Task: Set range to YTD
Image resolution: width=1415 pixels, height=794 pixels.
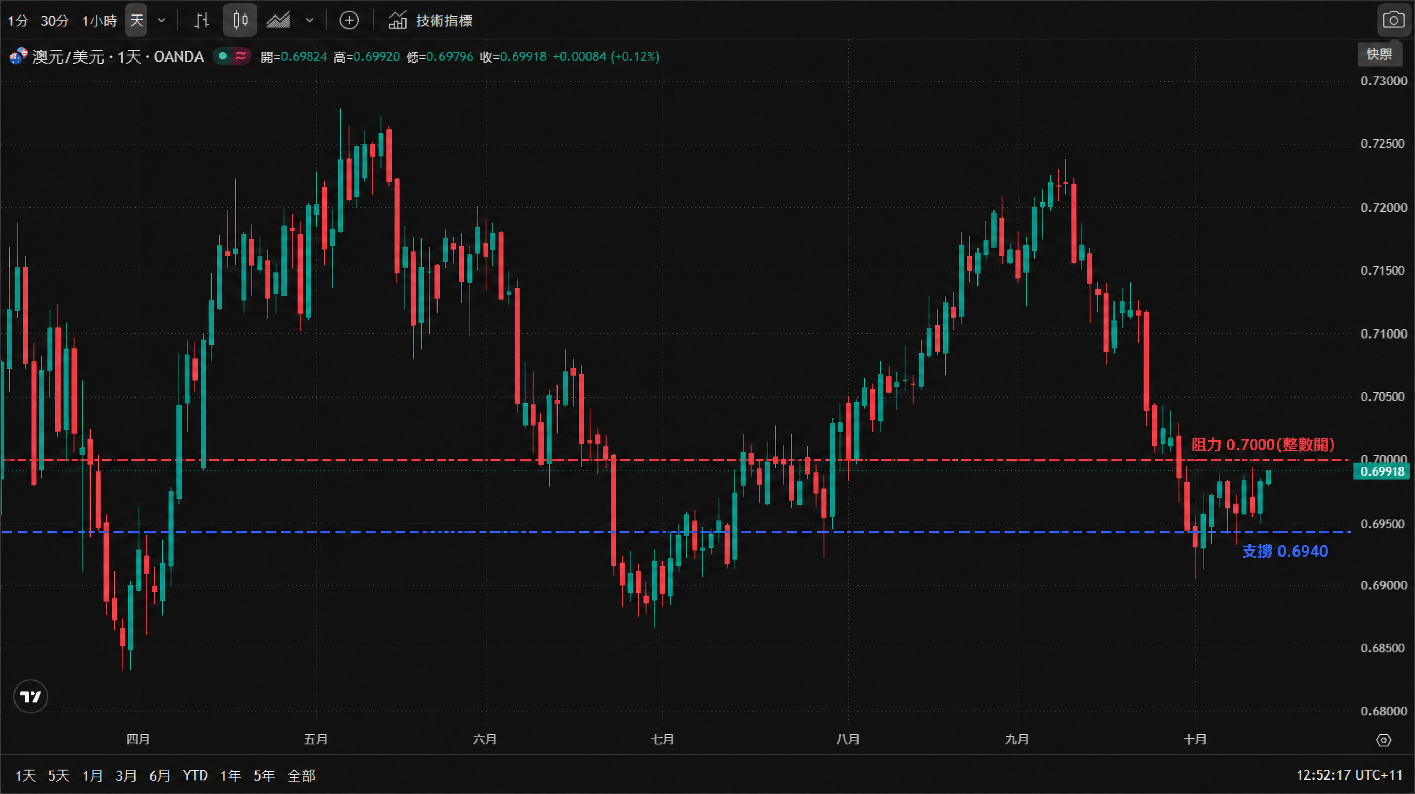Action: pyautogui.click(x=195, y=775)
